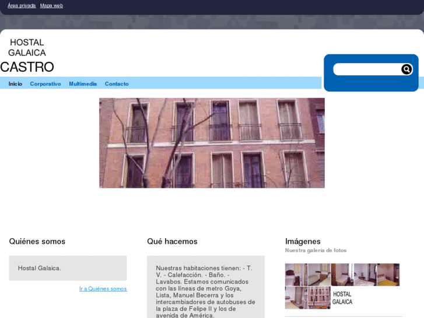Click the HOSTAL GALAICA CASTRO site title
Screen dimensions: 424x318
(x=27, y=55)
